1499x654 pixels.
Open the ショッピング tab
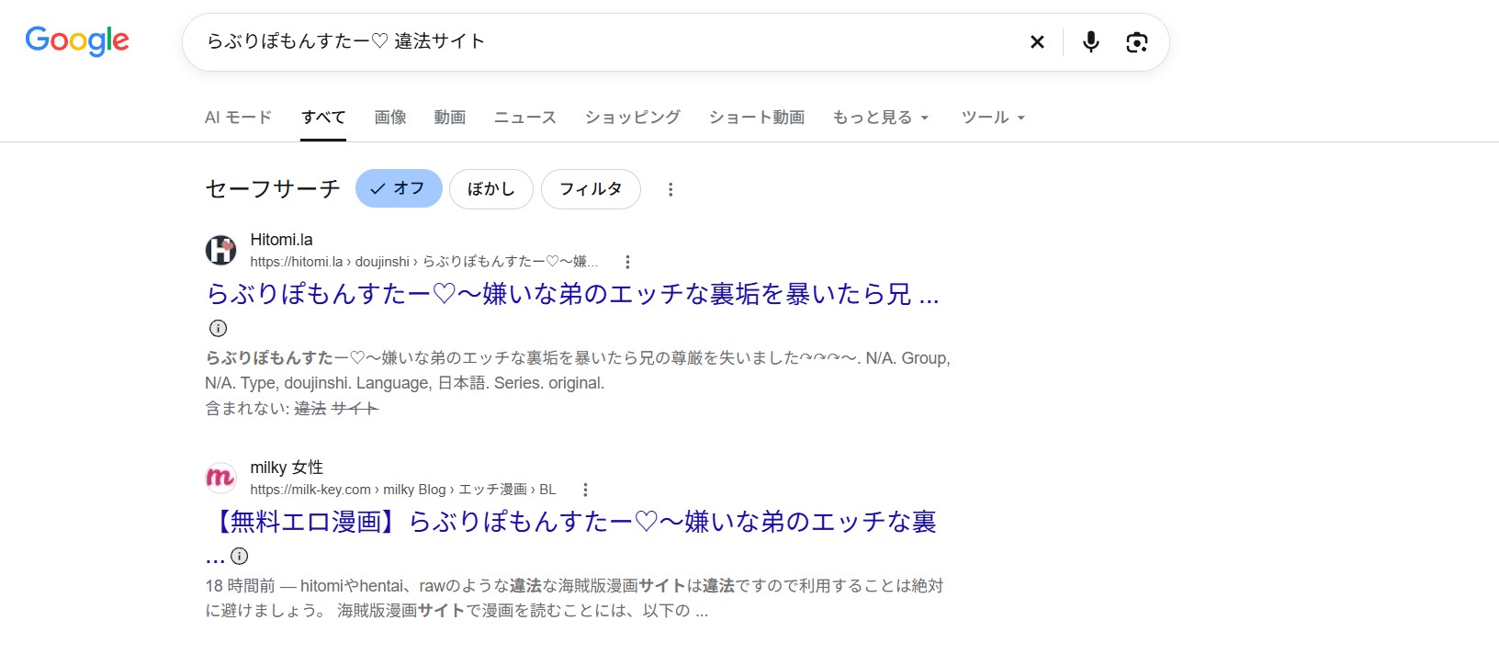pos(633,118)
